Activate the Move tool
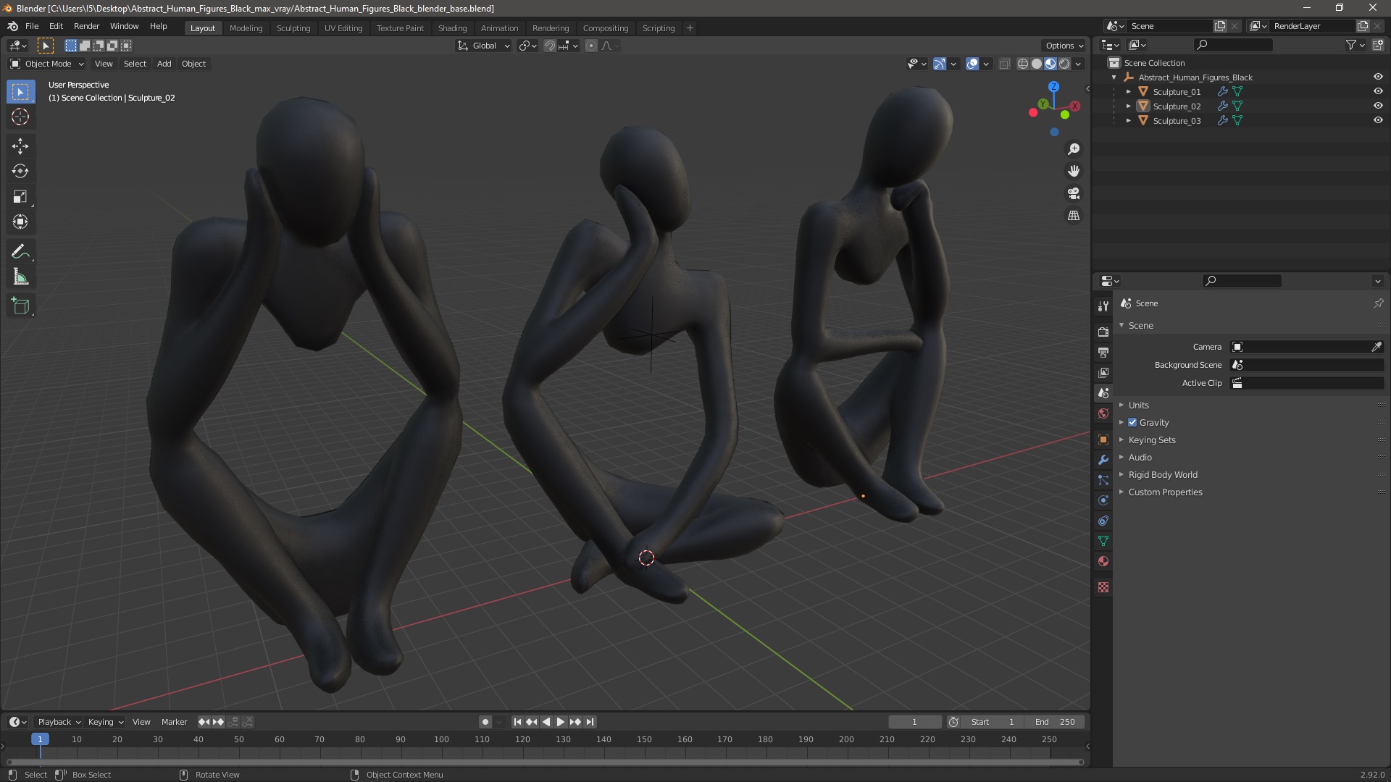The width and height of the screenshot is (1391, 782). coord(20,146)
